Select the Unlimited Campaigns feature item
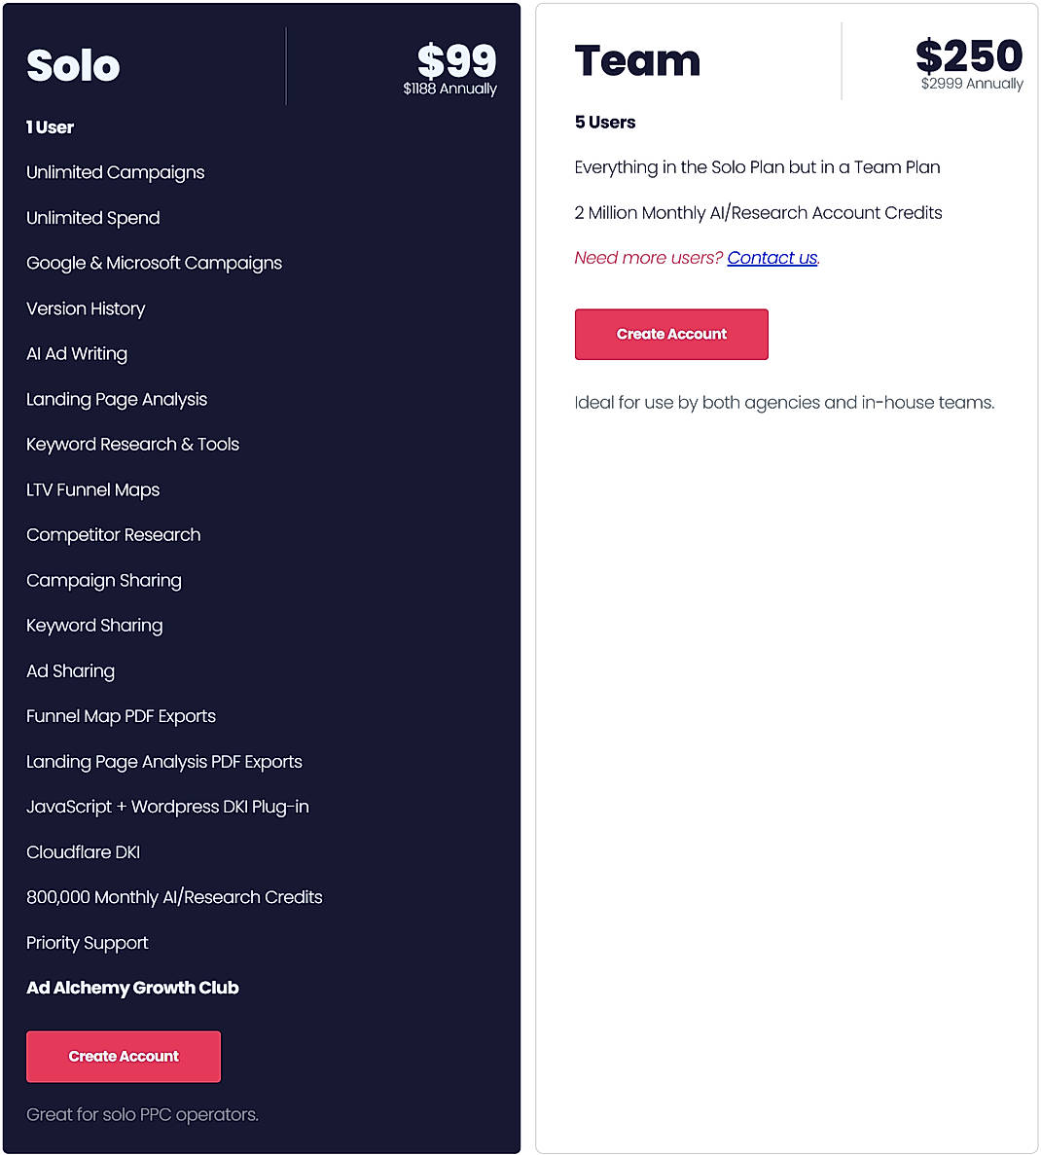This screenshot has height=1155, width=1041. [x=115, y=172]
